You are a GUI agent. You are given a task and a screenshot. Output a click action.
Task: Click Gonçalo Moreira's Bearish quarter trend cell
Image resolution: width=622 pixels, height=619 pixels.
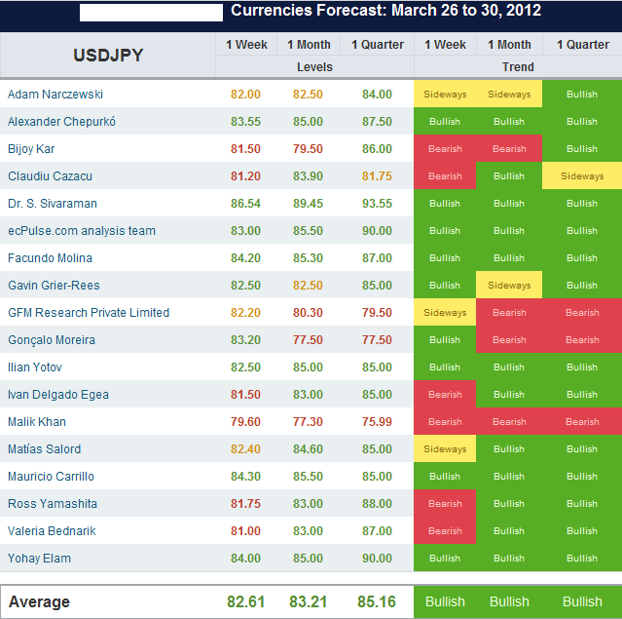coord(582,340)
